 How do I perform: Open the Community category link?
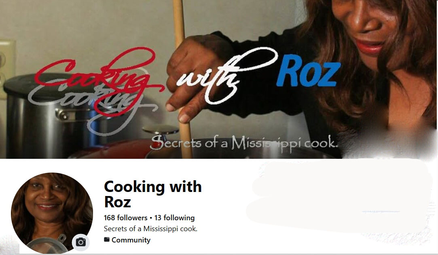coord(131,240)
